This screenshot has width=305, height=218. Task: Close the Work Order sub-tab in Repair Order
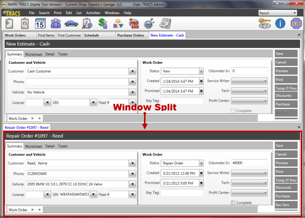pos(32,210)
